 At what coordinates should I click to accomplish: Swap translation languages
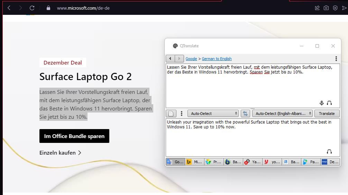point(245,114)
